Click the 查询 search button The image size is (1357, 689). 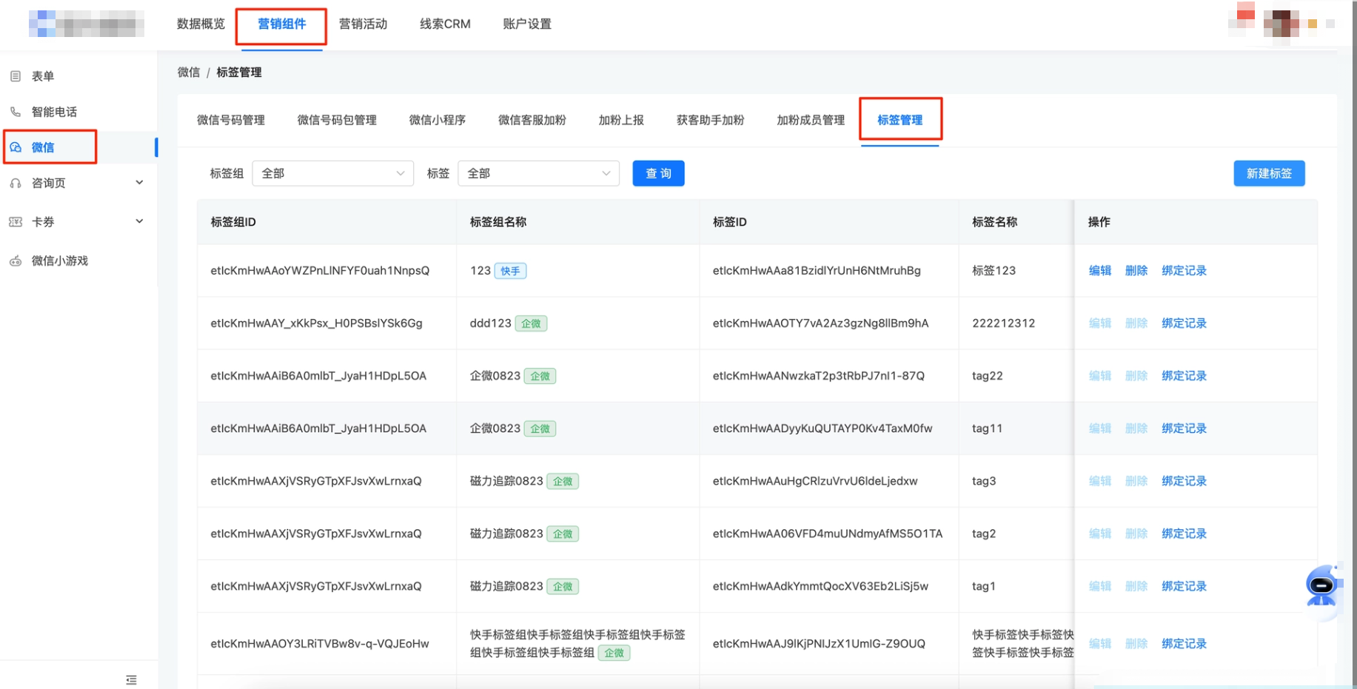[657, 173]
